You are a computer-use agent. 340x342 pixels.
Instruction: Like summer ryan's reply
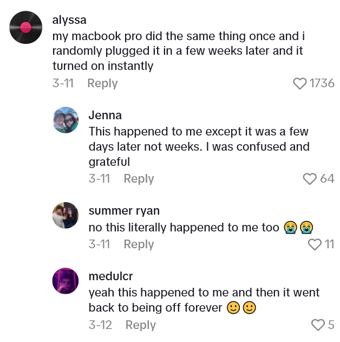pyautogui.click(x=315, y=244)
